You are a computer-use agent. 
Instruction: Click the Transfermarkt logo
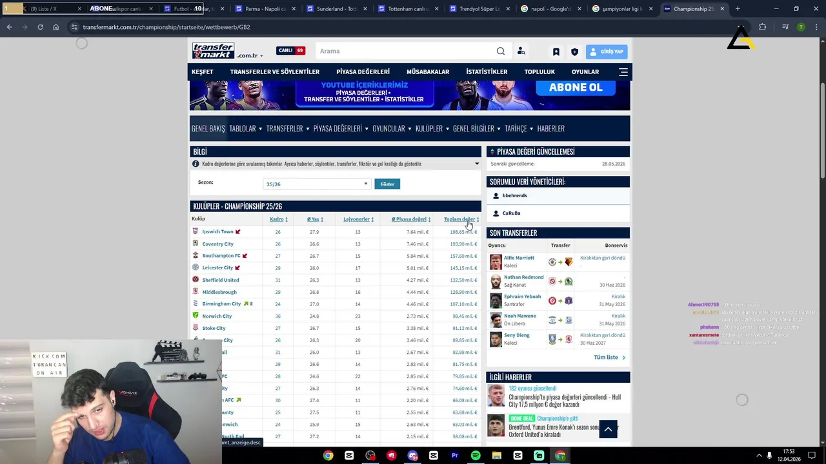pyautogui.click(x=213, y=50)
